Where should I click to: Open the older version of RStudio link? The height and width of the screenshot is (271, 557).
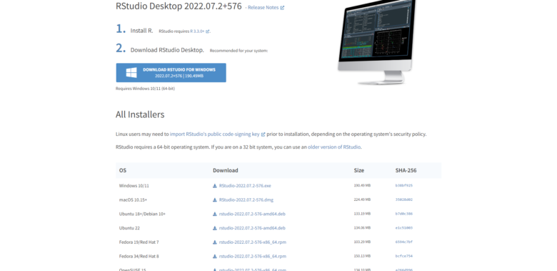coord(334,147)
